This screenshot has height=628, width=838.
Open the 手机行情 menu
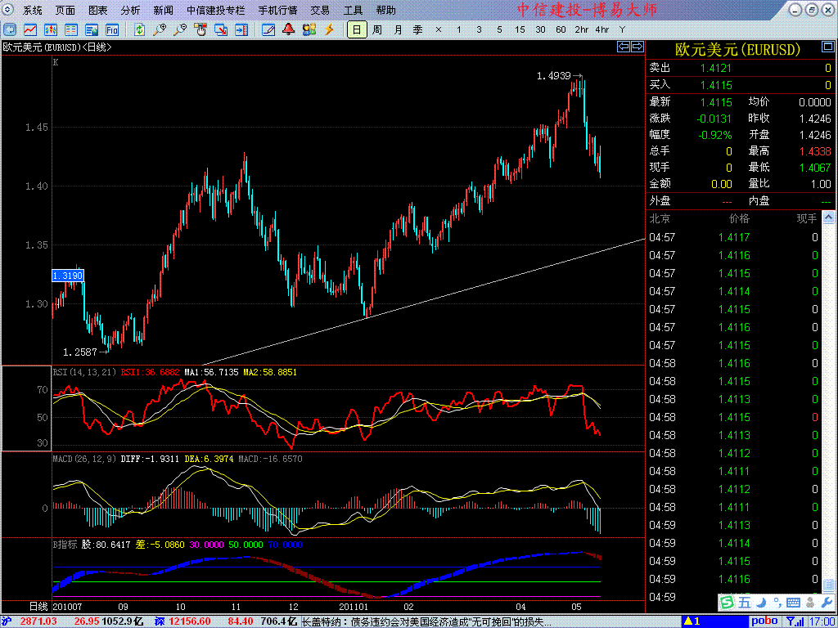278,10
